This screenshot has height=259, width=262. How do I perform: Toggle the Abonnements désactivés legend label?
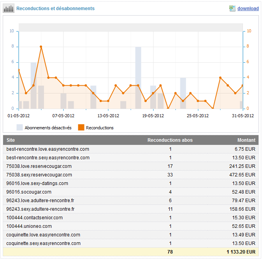(x=48, y=128)
